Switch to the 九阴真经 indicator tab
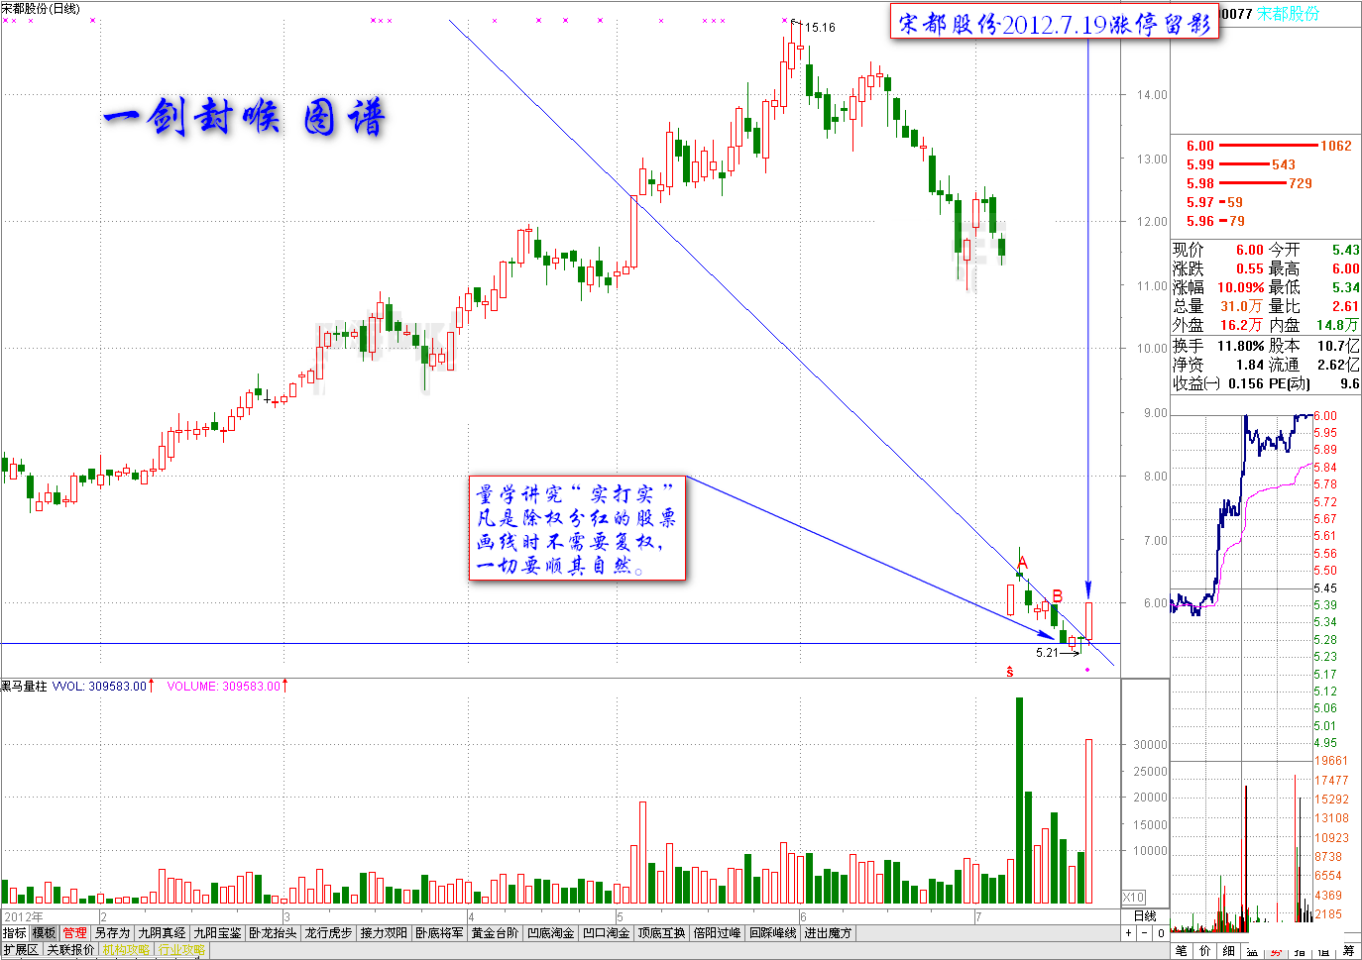 tap(162, 933)
